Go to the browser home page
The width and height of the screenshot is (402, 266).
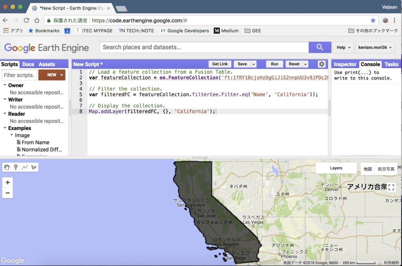(37, 20)
